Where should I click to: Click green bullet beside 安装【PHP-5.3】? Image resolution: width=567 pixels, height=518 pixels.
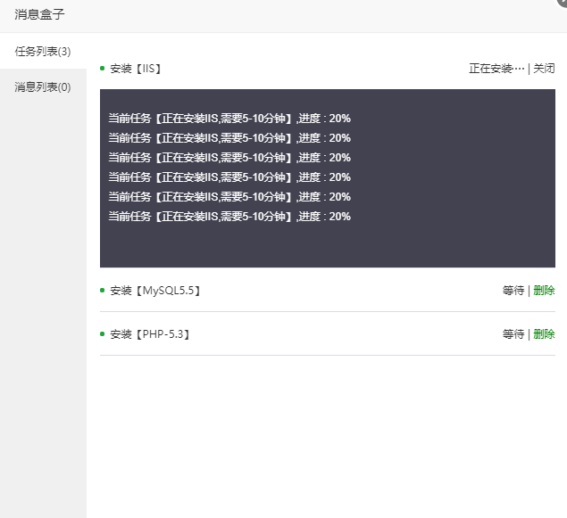103,334
